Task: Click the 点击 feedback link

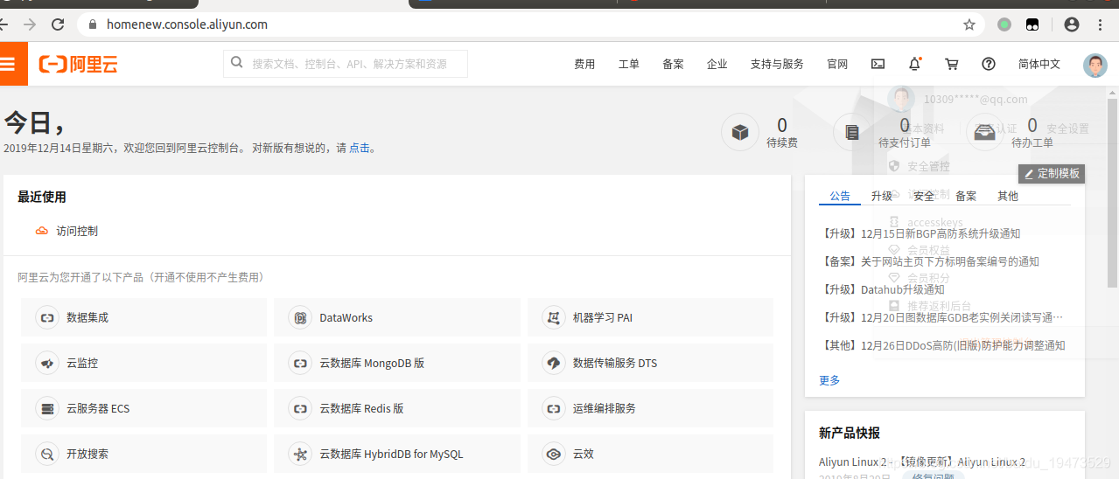Action: 359,149
